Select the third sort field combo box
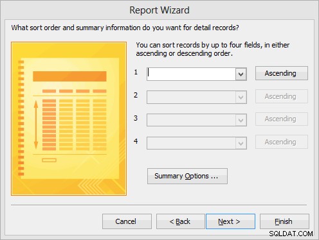Viewport: 319px width, 240px height. 197,120
